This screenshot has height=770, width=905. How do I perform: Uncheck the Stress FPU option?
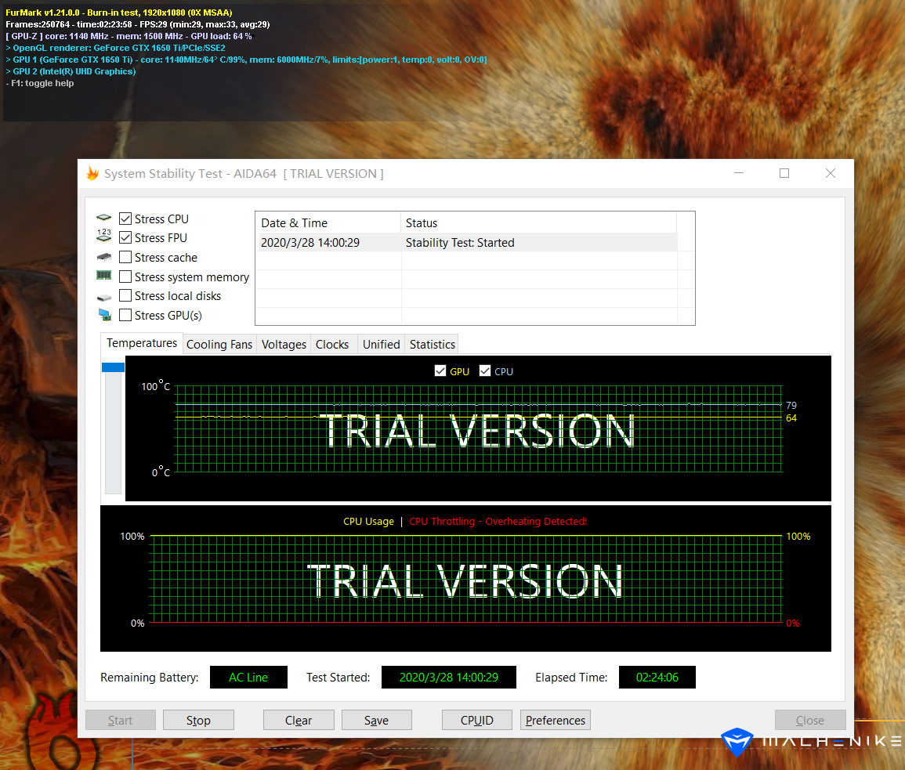point(125,238)
